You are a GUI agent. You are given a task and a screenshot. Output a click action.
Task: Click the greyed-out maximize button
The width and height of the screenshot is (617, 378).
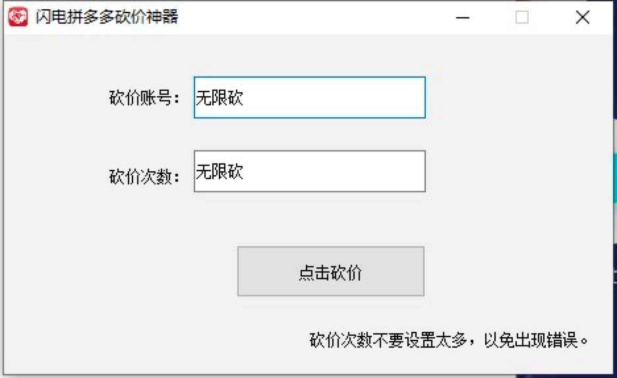point(521,18)
